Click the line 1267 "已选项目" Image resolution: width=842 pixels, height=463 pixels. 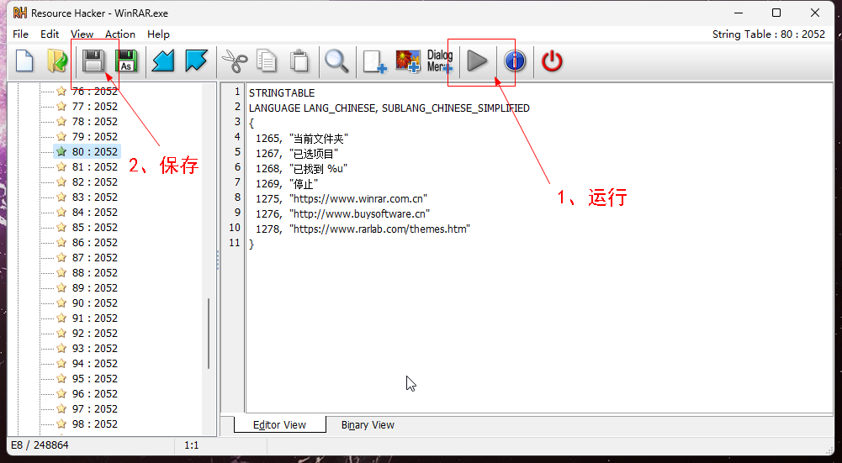tap(297, 154)
